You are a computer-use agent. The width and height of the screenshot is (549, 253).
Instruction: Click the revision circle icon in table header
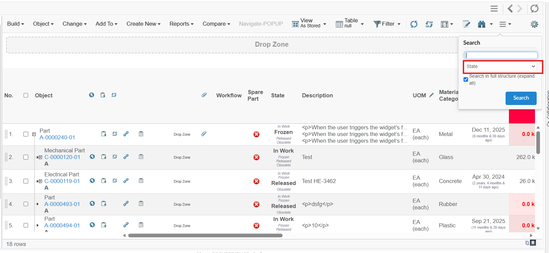pos(91,95)
